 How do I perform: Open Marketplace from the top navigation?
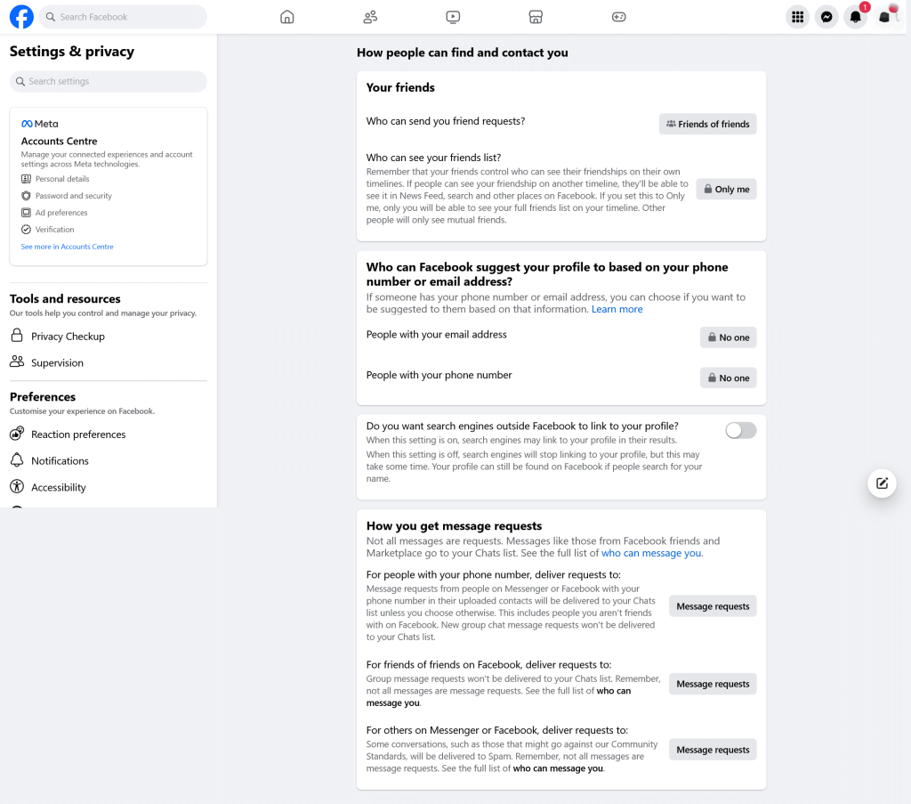535,16
